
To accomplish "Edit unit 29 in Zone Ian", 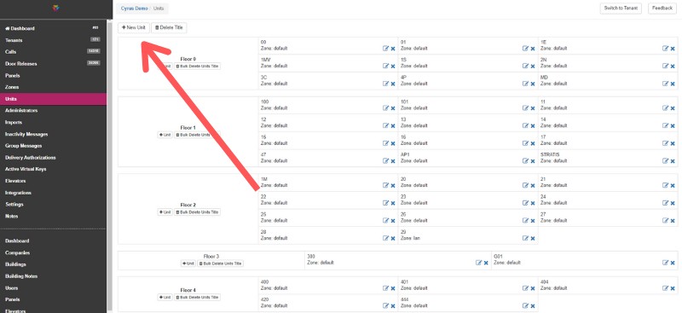I will (525, 238).
